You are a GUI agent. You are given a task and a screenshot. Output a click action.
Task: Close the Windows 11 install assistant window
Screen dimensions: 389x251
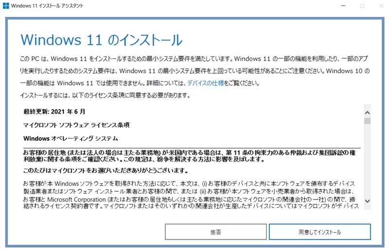coord(381,6)
